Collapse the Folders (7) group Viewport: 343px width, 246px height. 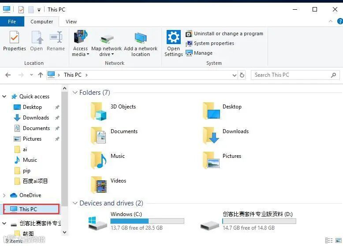tap(75, 93)
